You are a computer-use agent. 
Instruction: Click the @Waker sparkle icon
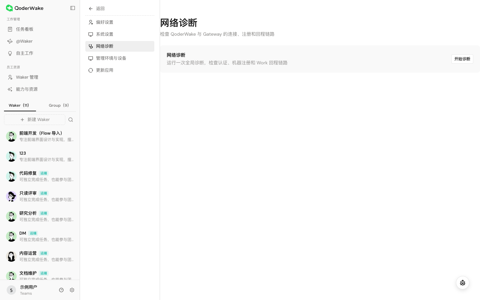10,41
